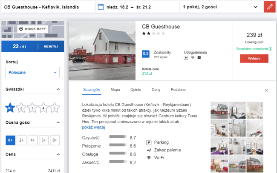Switch to the Ceny tab
277x173 pixels.
pos(156,90)
